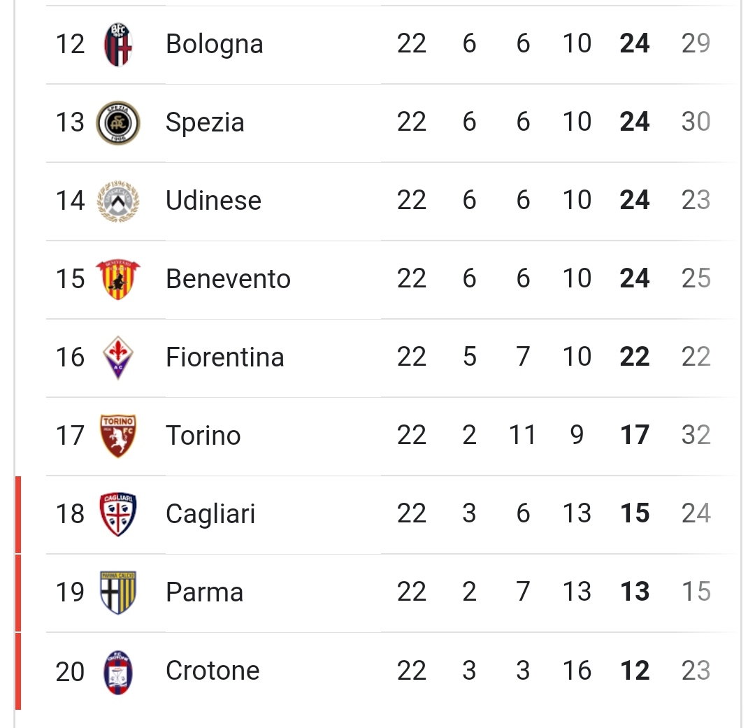Screen dimensions: 755x728
Task: Select the Fiorentina team name
Action: (224, 357)
